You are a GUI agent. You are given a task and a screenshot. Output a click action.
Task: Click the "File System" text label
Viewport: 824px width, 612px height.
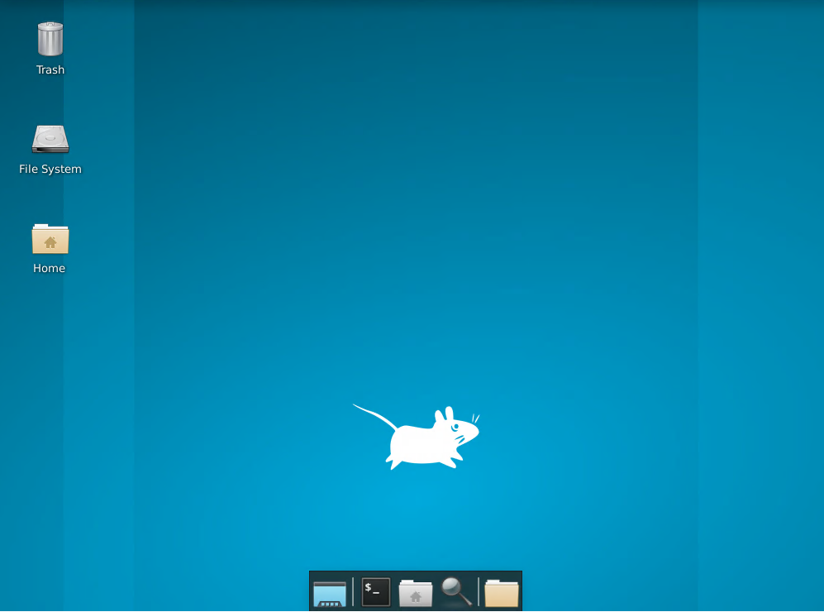point(50,170)
